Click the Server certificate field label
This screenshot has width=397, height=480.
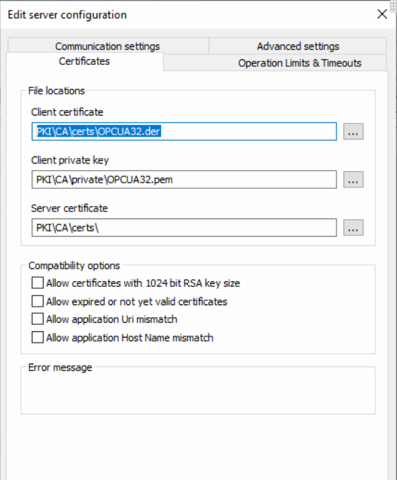point(70,208)
